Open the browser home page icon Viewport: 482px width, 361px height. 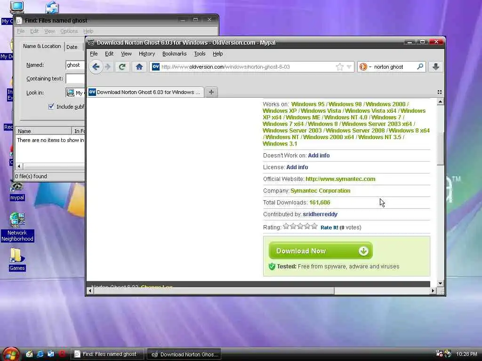click(139, 67)
